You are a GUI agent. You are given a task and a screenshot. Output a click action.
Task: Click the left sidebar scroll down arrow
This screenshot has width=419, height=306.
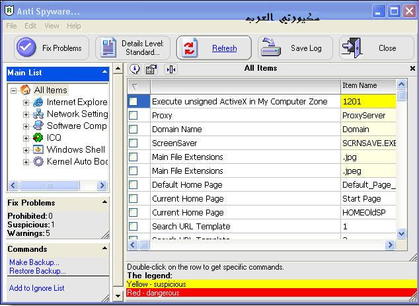coord(118,296)
